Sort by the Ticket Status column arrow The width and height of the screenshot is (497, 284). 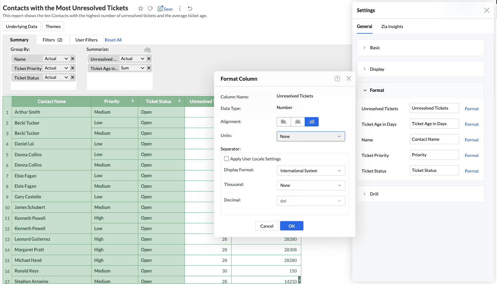click(x=179, y=100)
